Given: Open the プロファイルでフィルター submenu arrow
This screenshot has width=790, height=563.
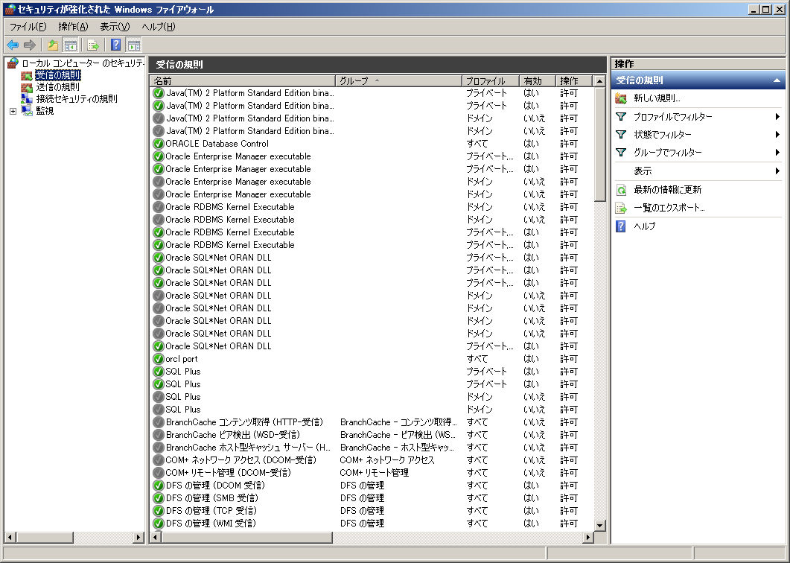Looking at the screenshot, I should tap(777, 116).
